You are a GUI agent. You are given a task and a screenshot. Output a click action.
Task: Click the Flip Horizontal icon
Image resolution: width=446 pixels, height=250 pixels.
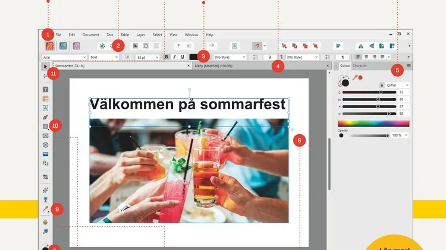(x=361, y=46)
